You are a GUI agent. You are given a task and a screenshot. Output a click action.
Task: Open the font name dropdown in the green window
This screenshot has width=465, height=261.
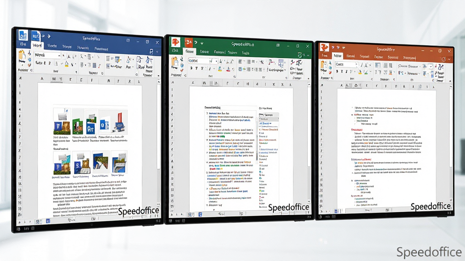coord(217,61)
